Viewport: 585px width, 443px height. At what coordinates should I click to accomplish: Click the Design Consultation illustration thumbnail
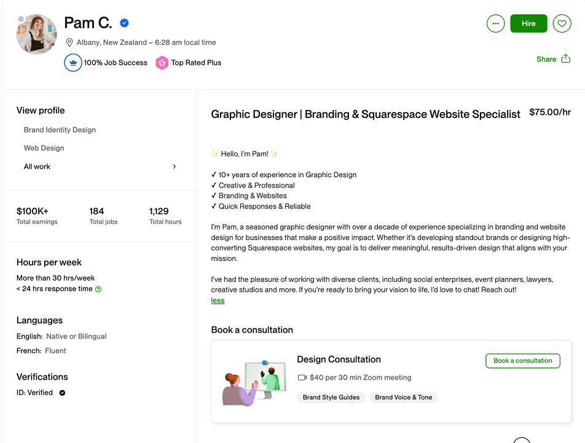(x=254, y=381)
